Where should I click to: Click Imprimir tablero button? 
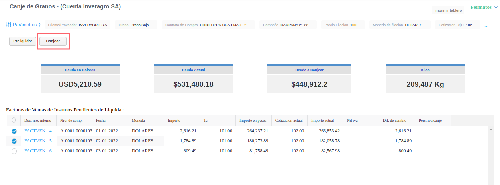click(448, 10)
